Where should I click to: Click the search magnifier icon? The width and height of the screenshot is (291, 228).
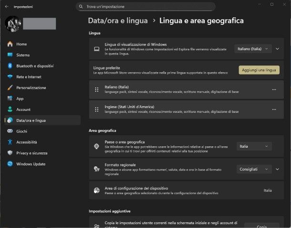click(x=81, y=7)
